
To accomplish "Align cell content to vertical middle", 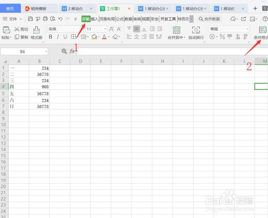I will click(x=137, y=29).
